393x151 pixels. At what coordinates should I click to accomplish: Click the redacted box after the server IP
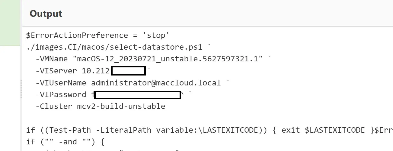[x=128, y=71]
